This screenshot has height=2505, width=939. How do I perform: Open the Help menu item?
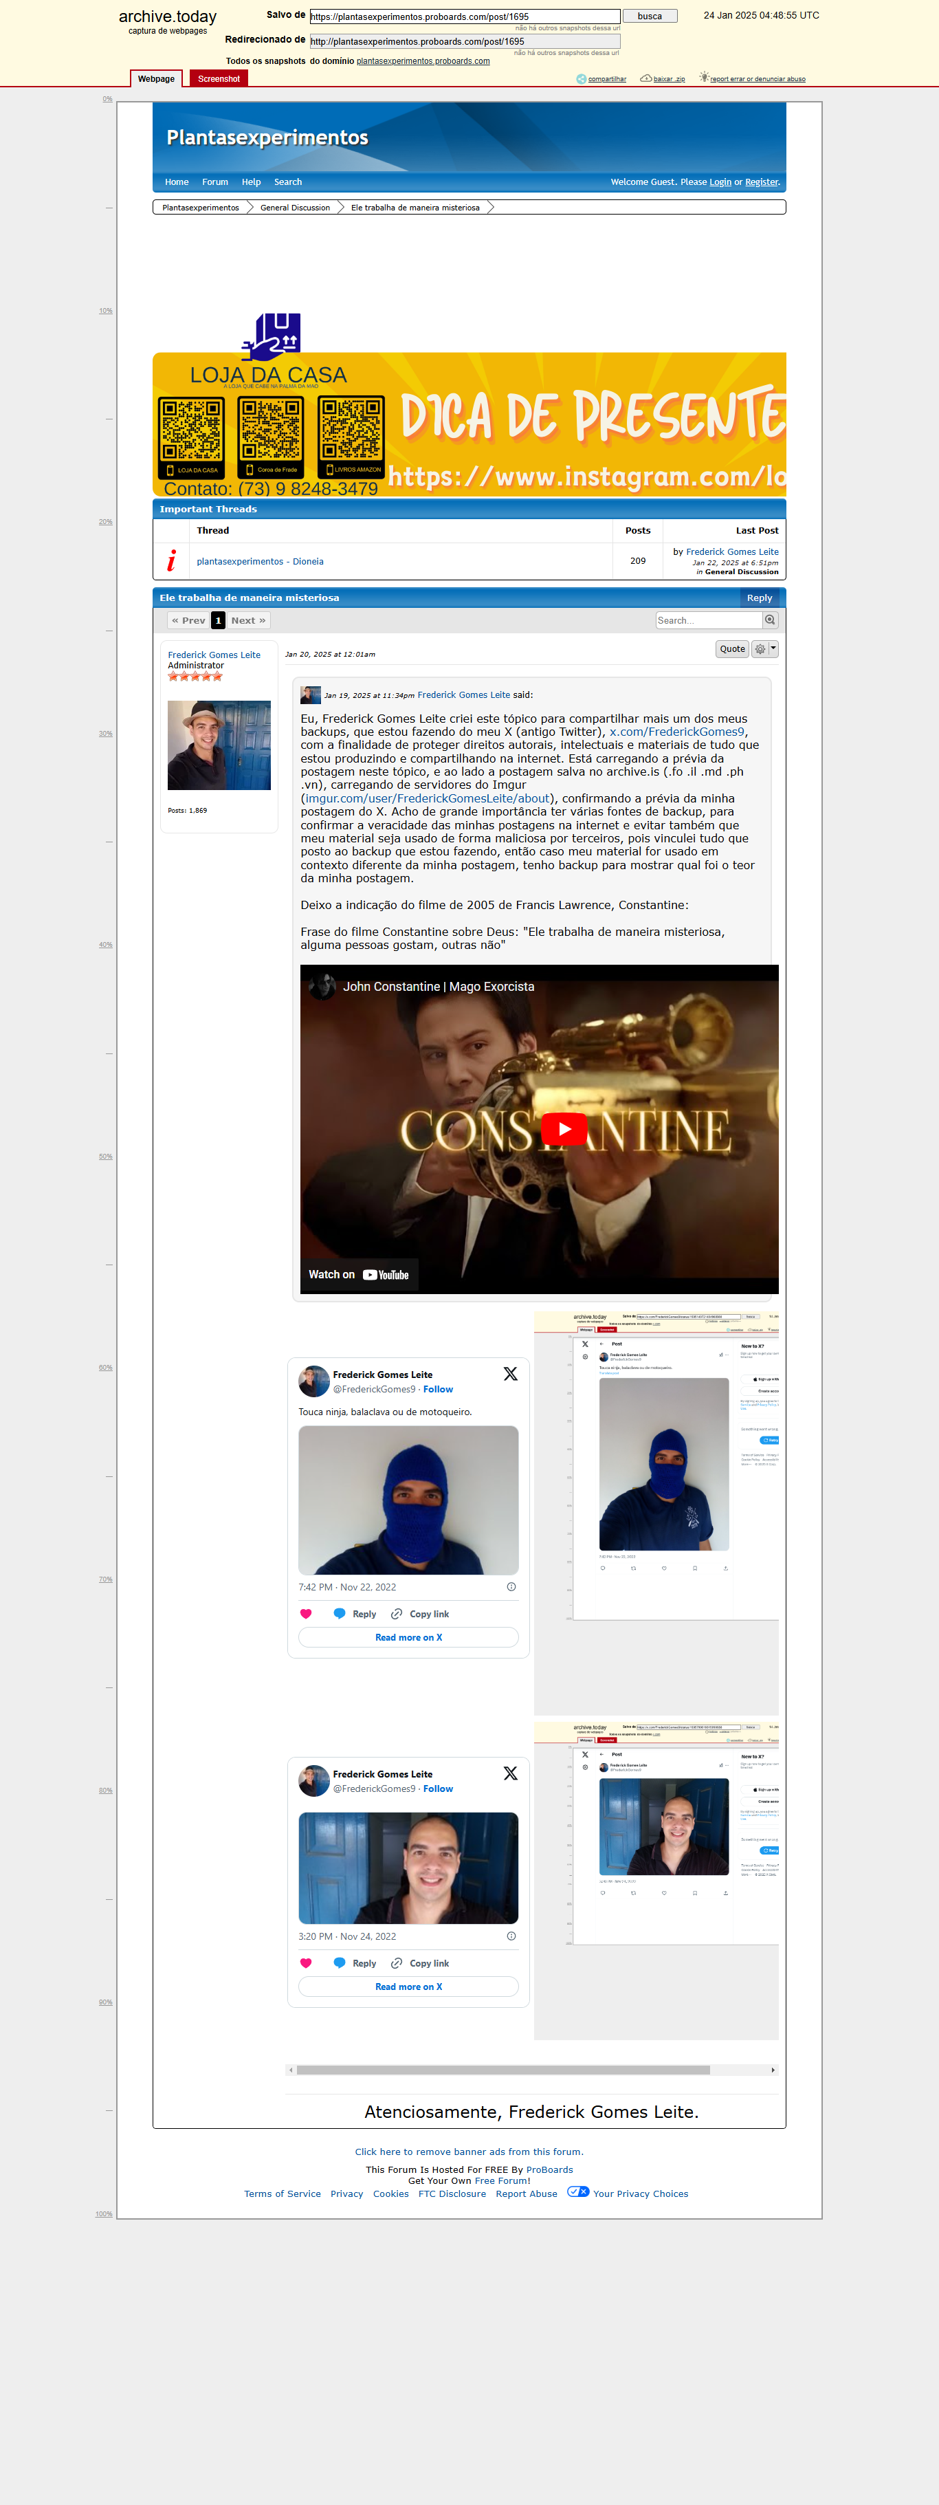[251, 182]
